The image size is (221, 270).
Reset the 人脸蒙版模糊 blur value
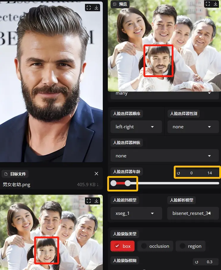click(x=197, y=262)
